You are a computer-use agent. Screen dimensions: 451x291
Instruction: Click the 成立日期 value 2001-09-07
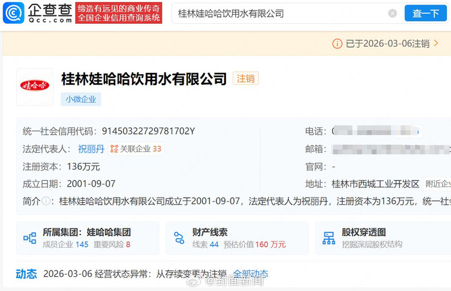91,183
